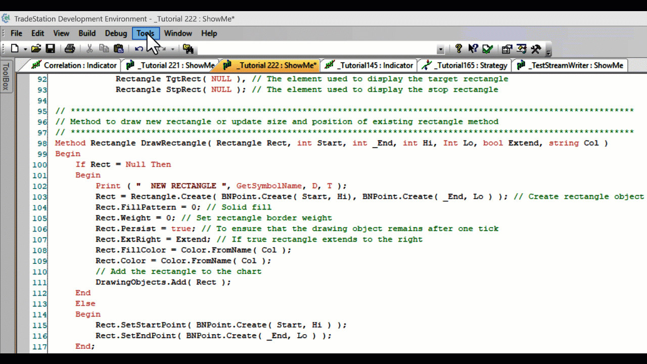Screen dimensions: 647x364
Task: Open the Debug menu
Action: point(116,33)
